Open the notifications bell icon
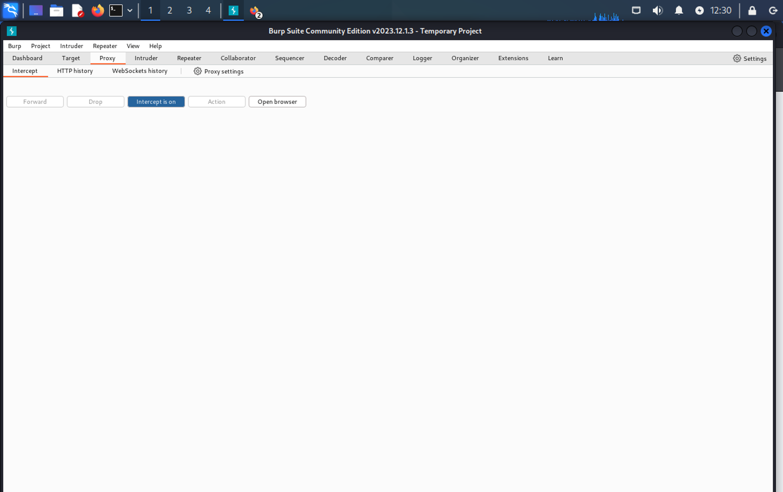Screen dimensions: 783x492 tap(679, 10)
